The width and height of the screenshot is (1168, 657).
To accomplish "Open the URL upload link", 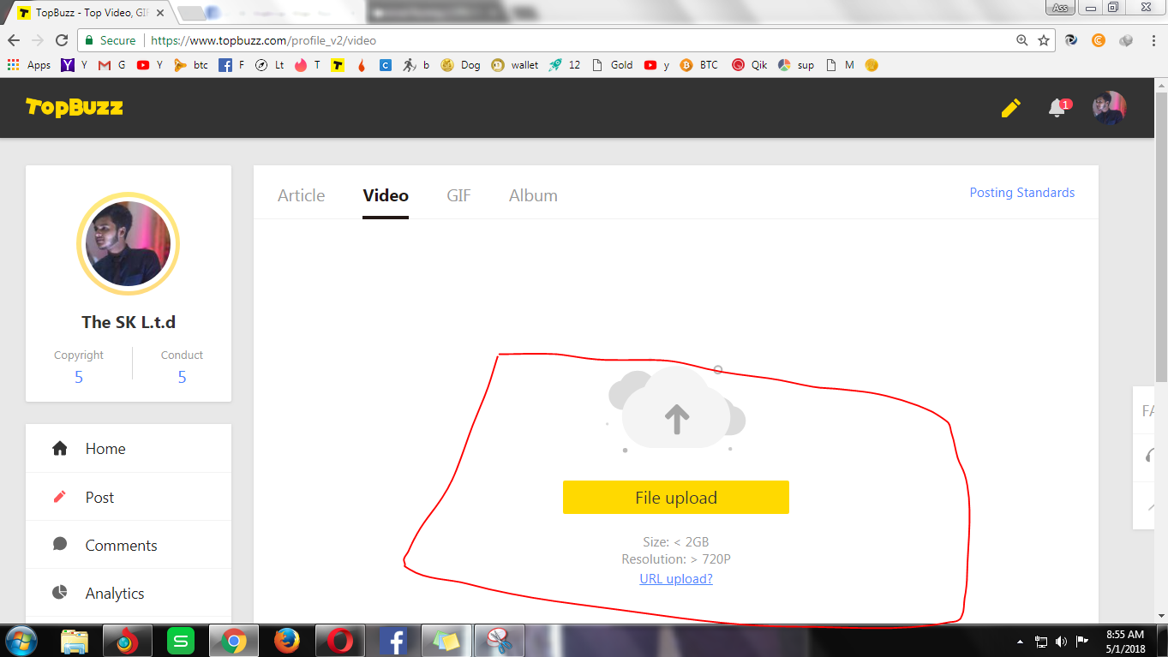I will (676, 579).
